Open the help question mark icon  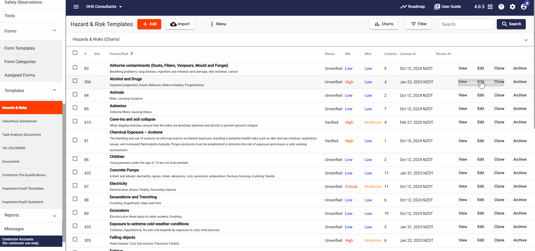tap(501, 7)
